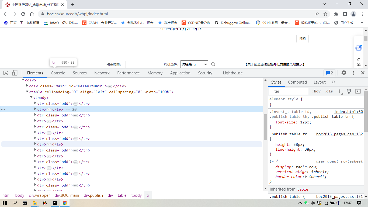This screenshot has width=368, height=207.
Task: Switch to the Console tab
Action: [58, 73]
